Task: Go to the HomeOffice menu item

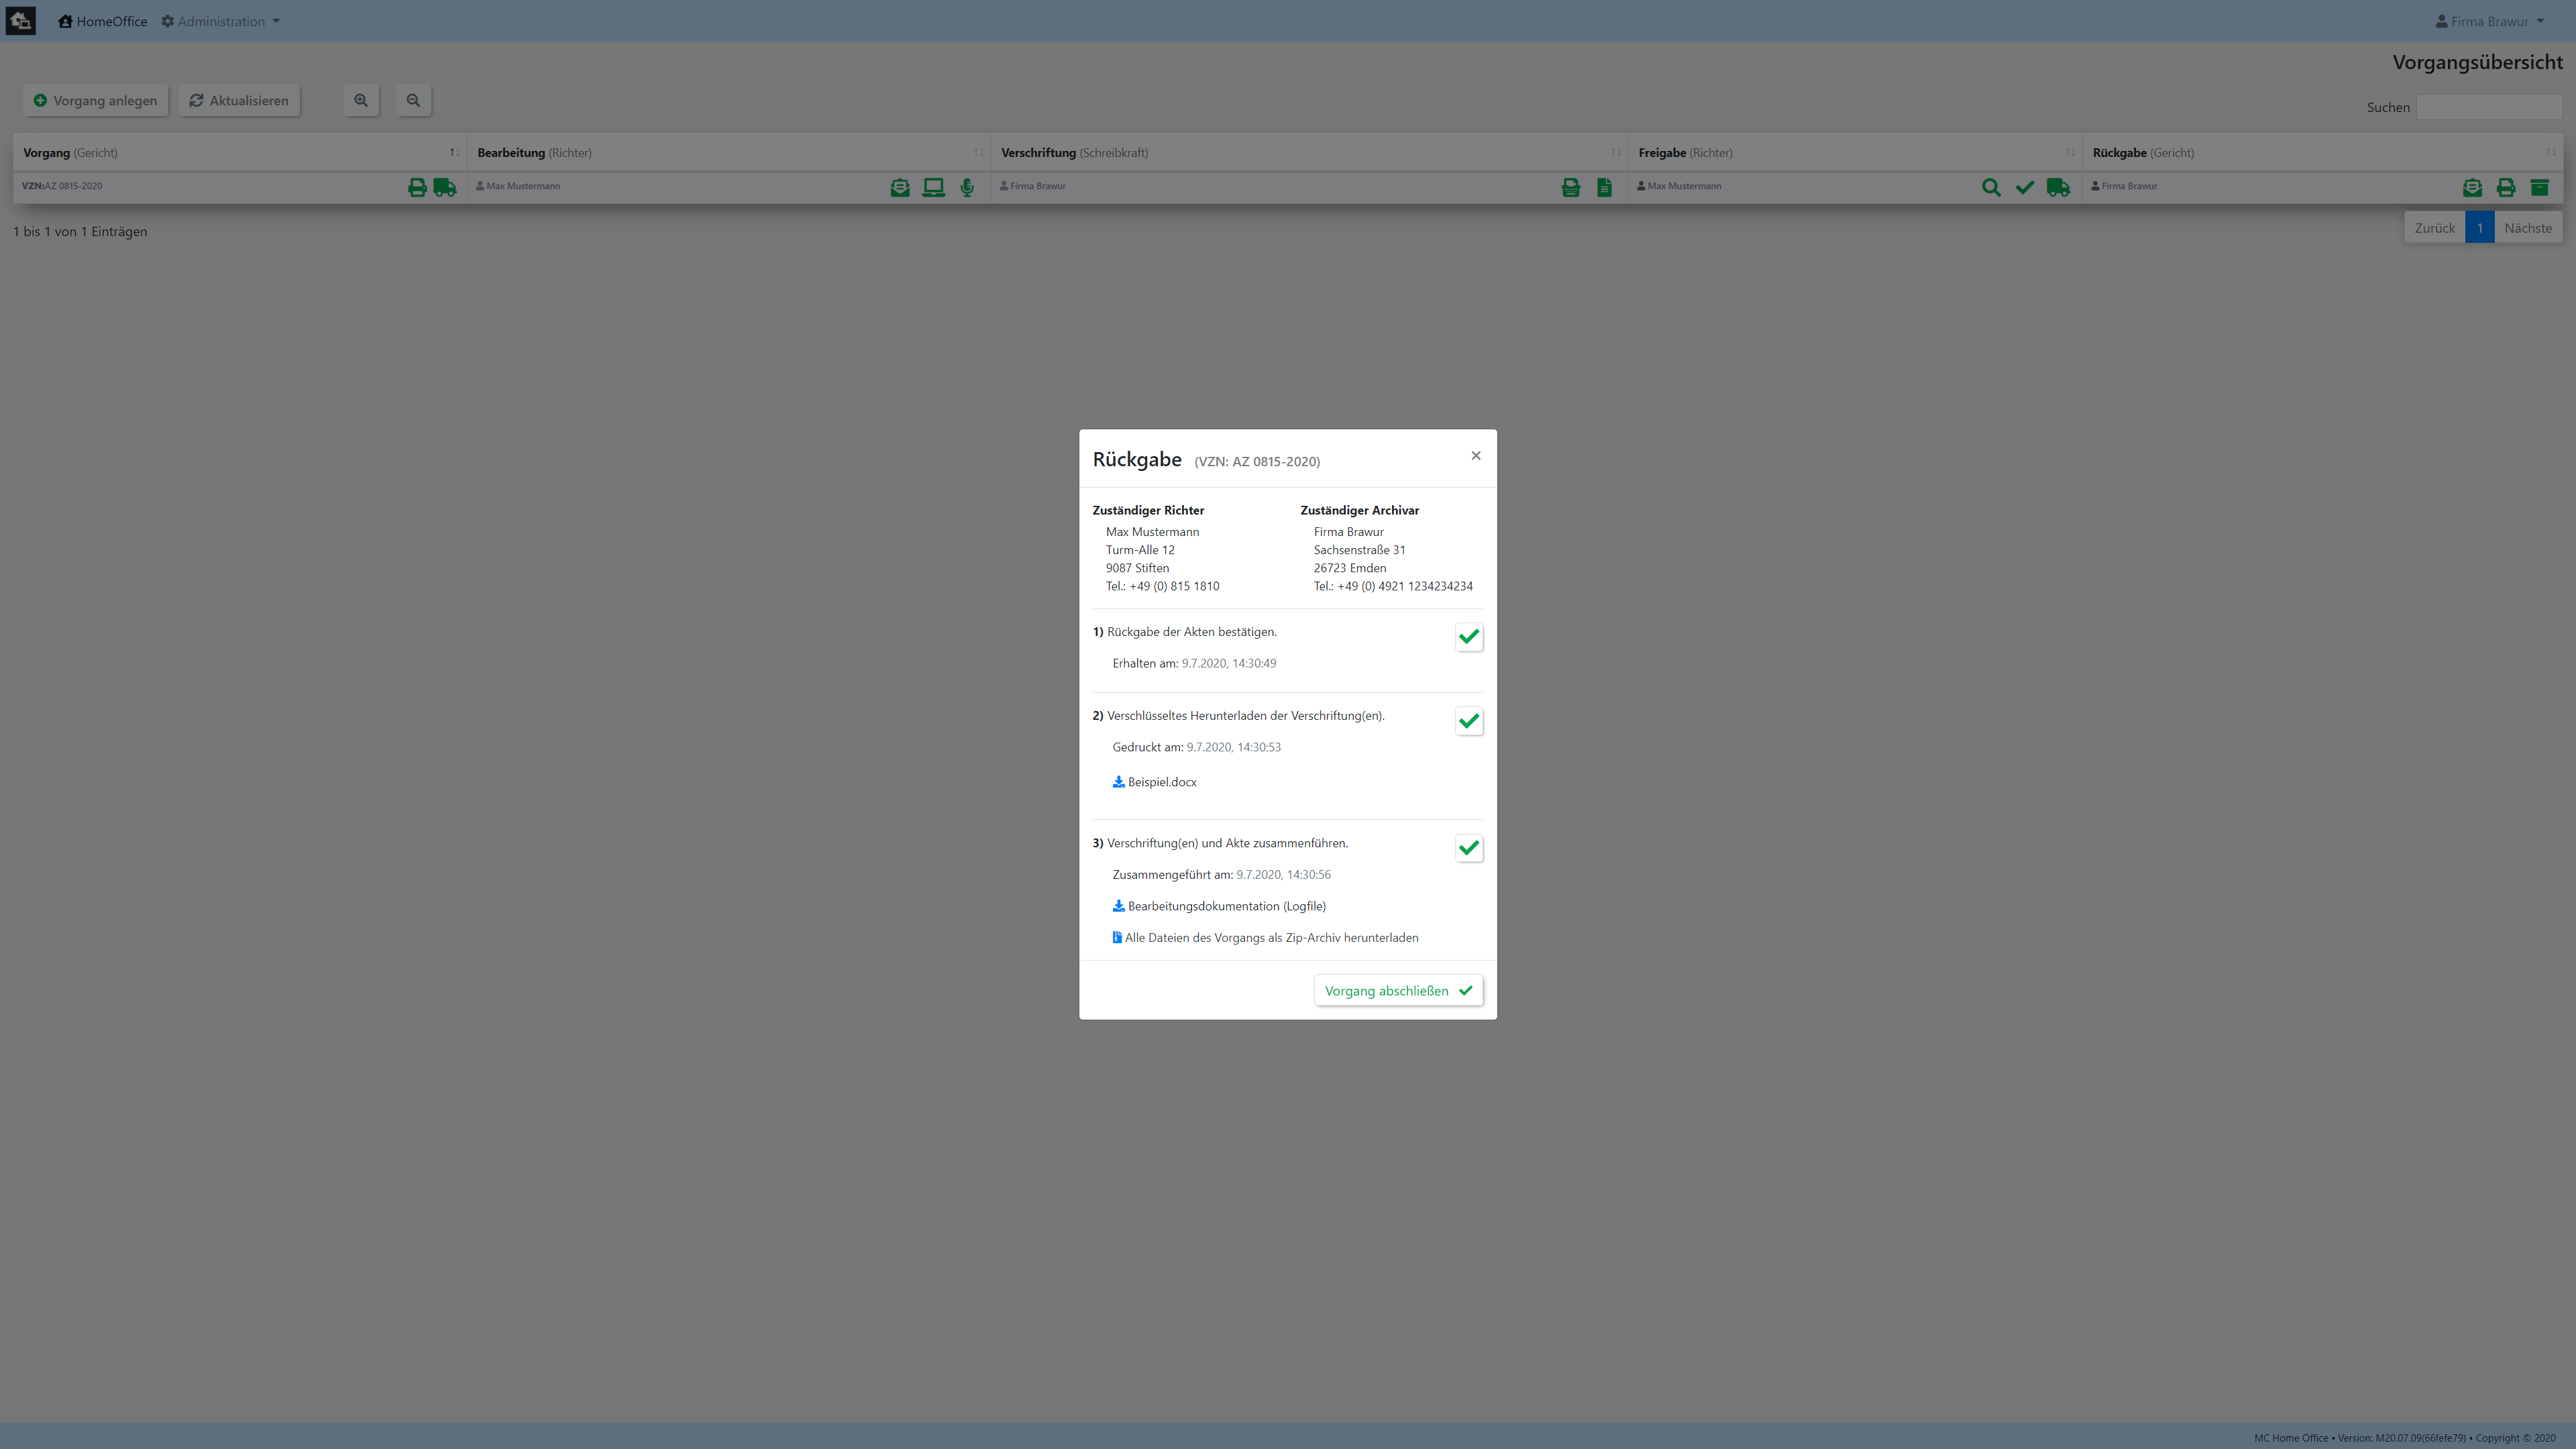Action: pyautogui.click(x=103, y=21)
